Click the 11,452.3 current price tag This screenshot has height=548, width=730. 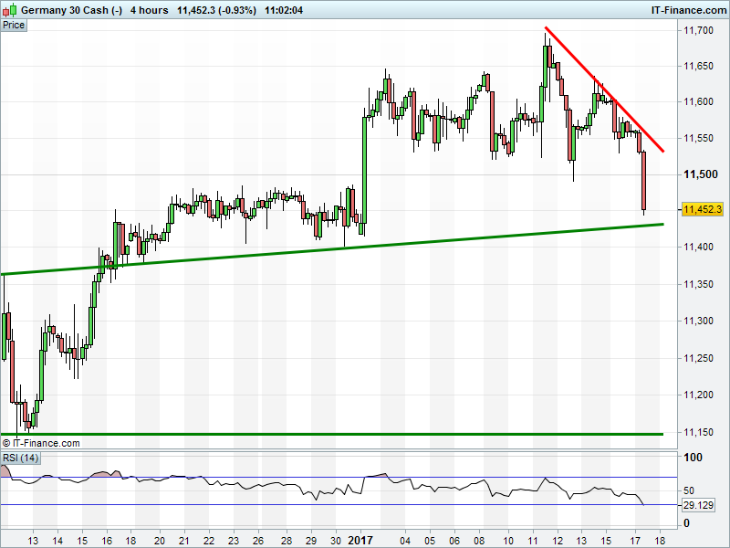tap(702, 209)
